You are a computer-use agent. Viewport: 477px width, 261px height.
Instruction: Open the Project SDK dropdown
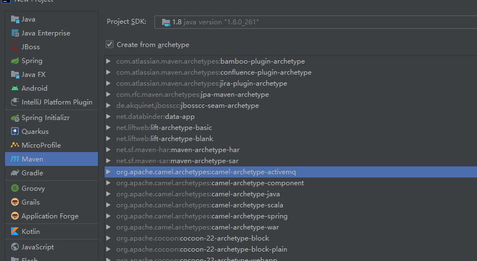tap(315, 22)
